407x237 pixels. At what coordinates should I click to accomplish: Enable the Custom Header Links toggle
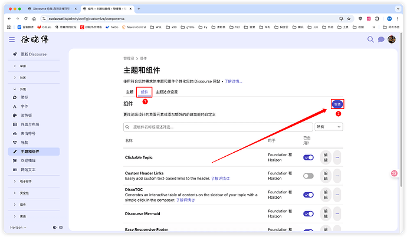tap(308, 176)
